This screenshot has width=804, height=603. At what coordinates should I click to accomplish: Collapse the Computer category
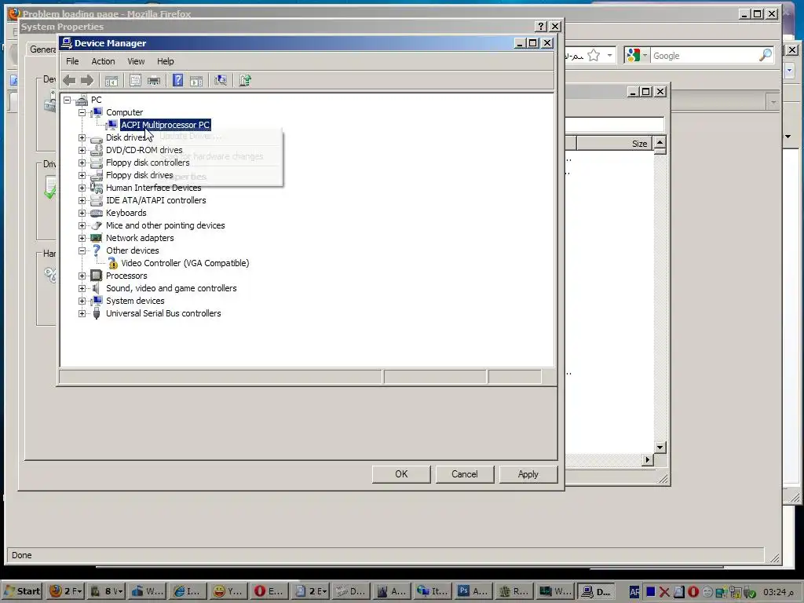(82, 112)
